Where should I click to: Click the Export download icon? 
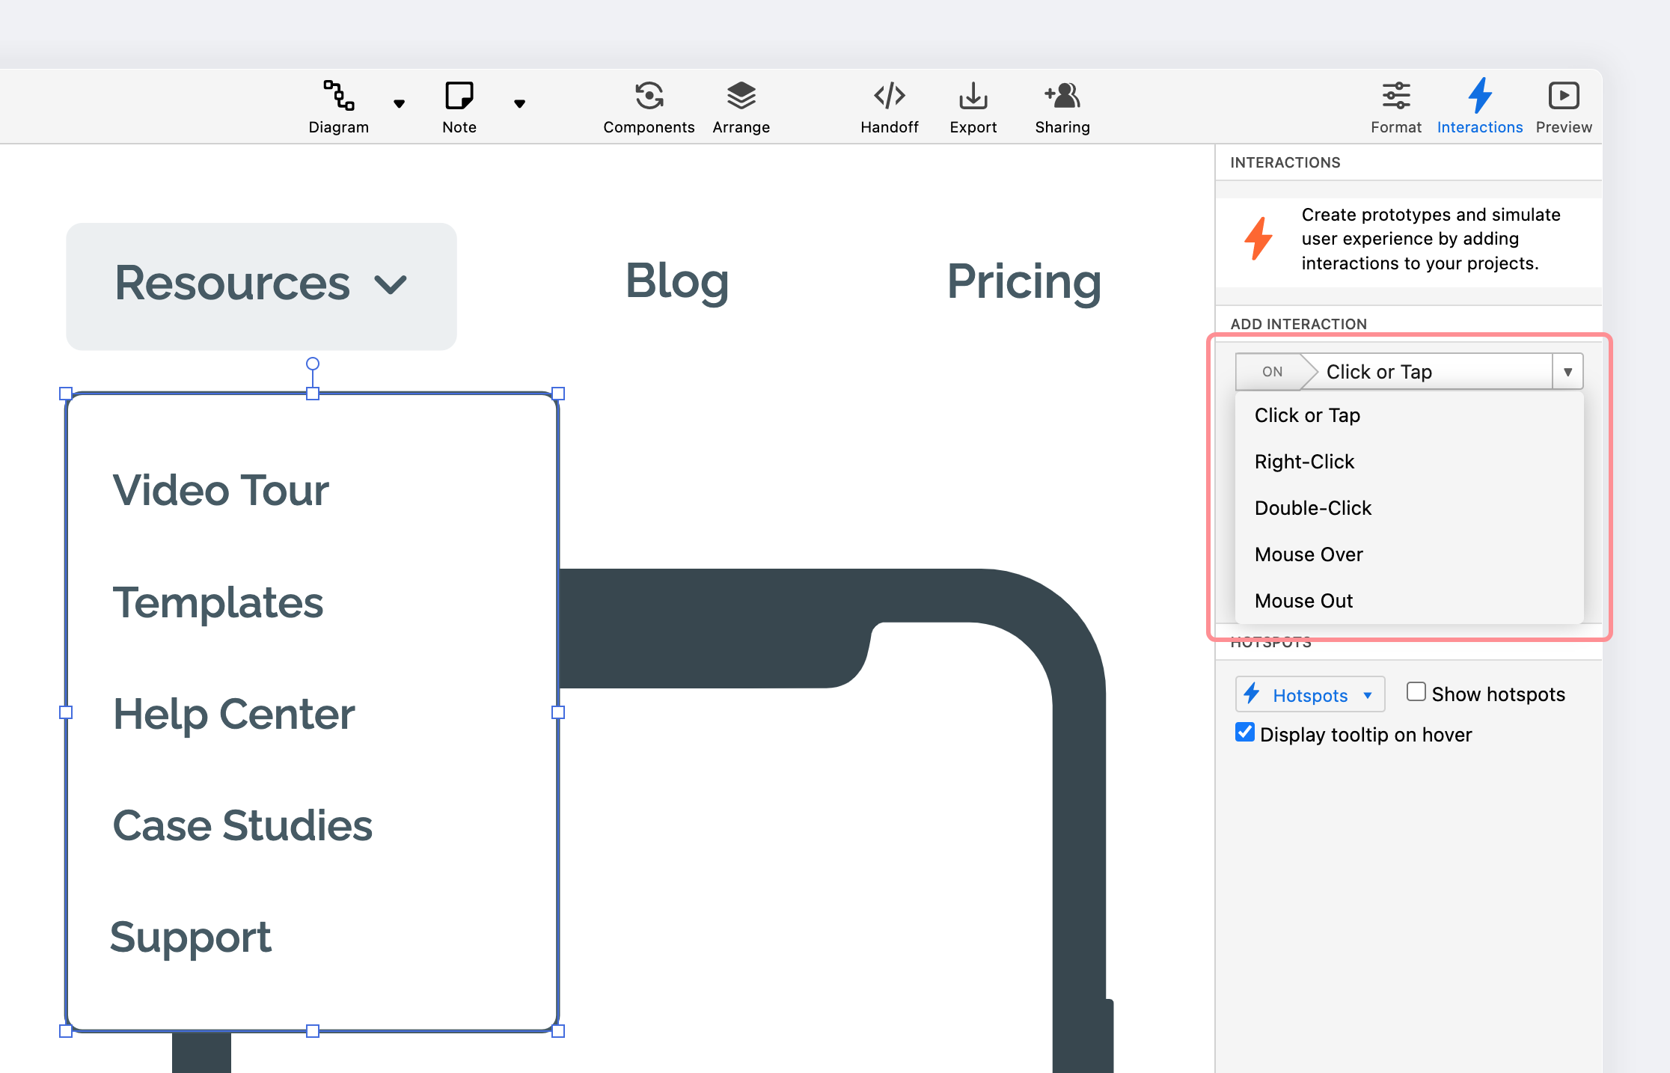coord(973,96)
